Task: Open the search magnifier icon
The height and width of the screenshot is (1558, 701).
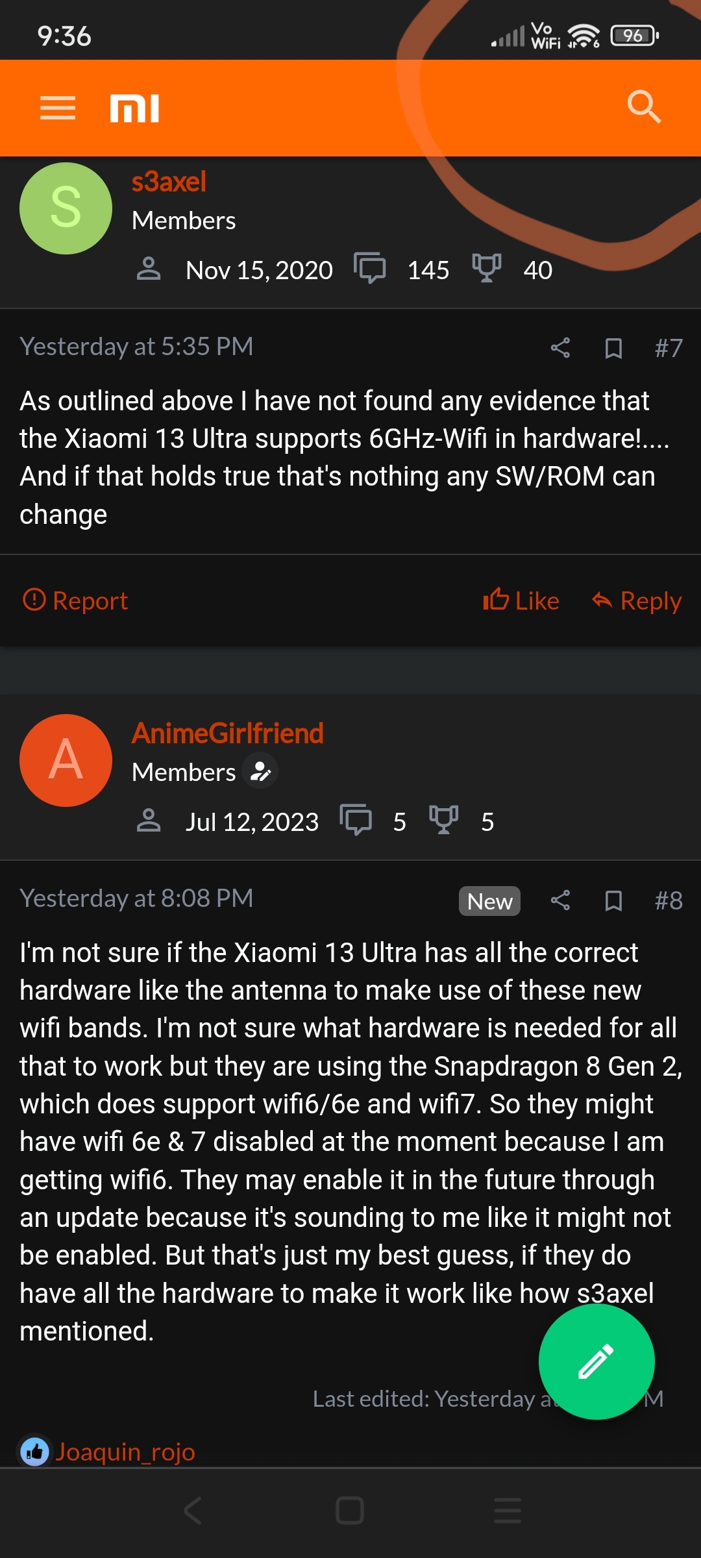Action: (644, 106)
